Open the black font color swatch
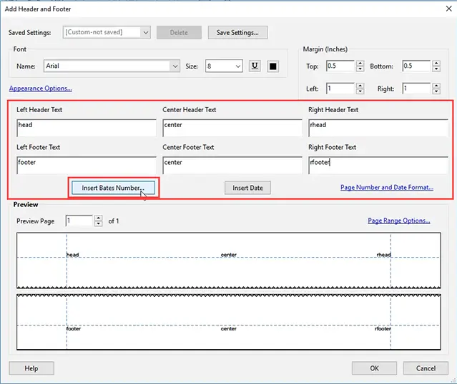457x384 pixels. (272, 66)
